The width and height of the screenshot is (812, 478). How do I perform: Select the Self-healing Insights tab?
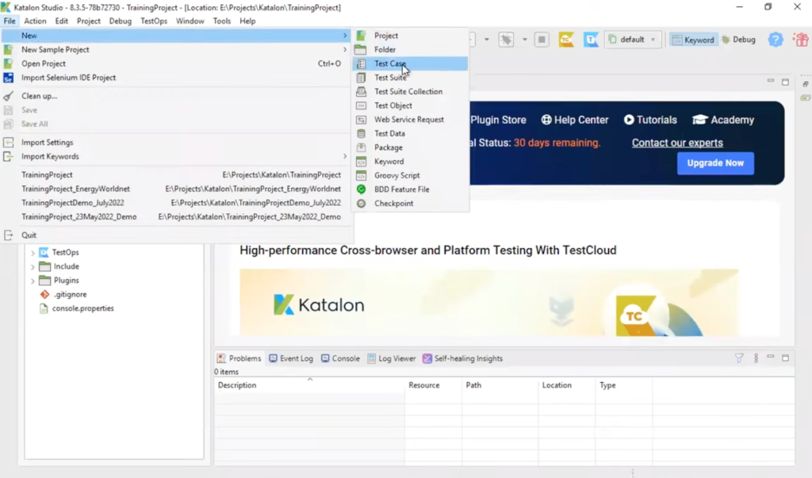[x=462, y=358]
